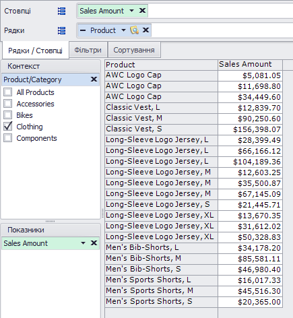Click the $21,445.71 cell
293x318 pixels.
[x=250, y=205]
